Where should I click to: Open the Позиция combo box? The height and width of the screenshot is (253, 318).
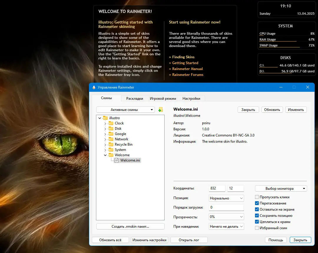click(x=226, y=198)
